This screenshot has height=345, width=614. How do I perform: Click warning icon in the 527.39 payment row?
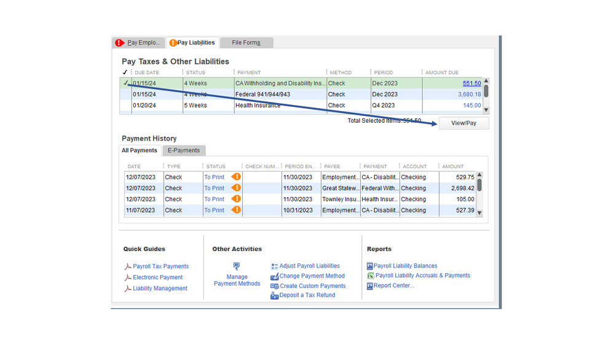(236, 210)
